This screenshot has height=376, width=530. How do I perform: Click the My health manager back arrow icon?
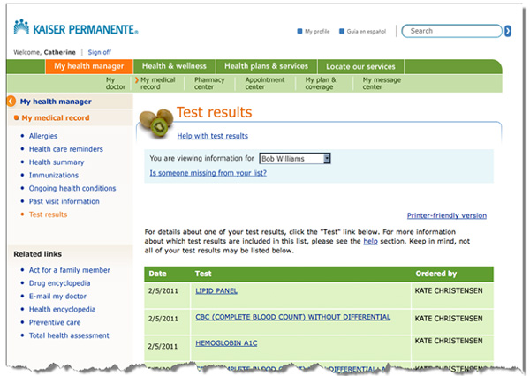pos(11,102)
